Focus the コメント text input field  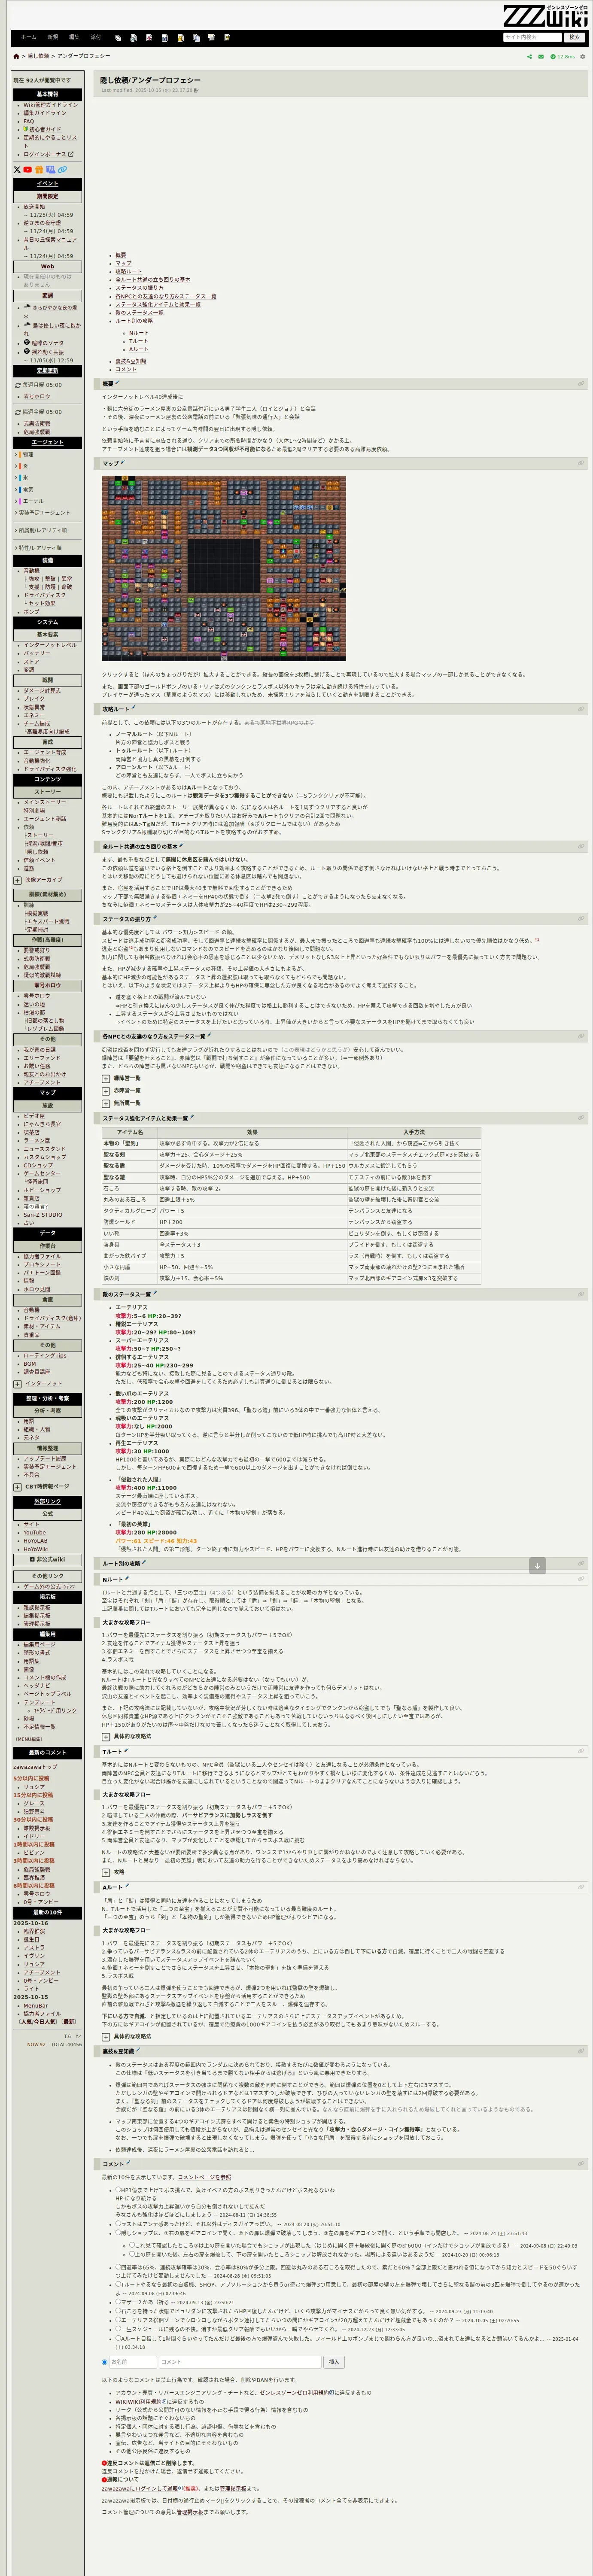240,2362
